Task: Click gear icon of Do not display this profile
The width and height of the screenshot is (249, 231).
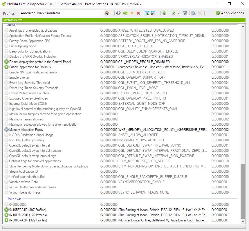Action: [6, 62]
